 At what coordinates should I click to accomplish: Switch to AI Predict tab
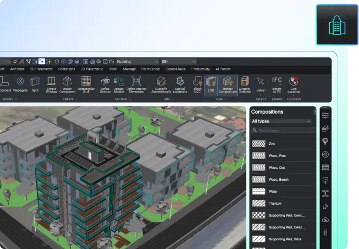point(223,69)
